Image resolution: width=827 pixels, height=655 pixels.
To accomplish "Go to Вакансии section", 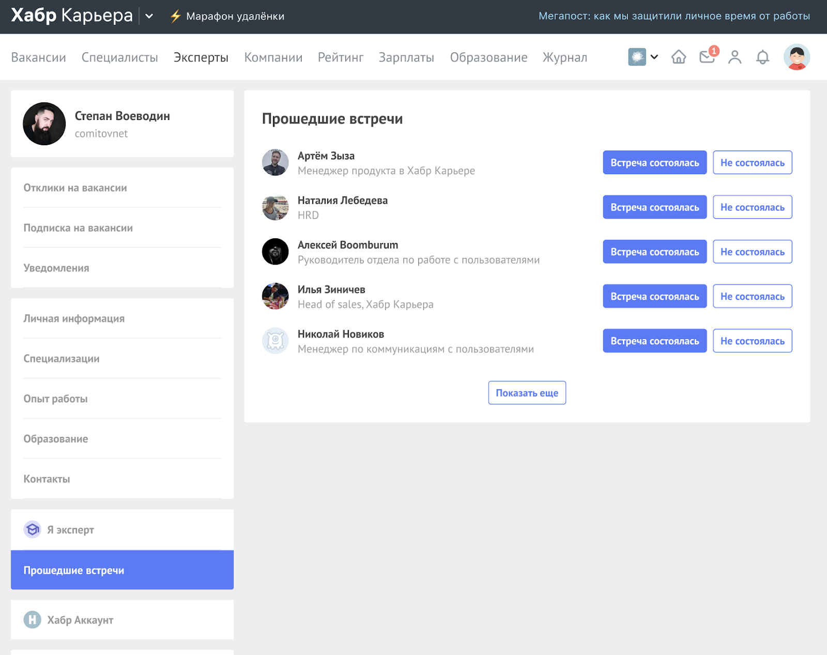I will 39,57.
